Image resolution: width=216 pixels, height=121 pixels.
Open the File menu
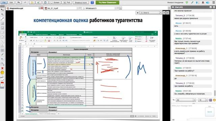tap(4, 2)
